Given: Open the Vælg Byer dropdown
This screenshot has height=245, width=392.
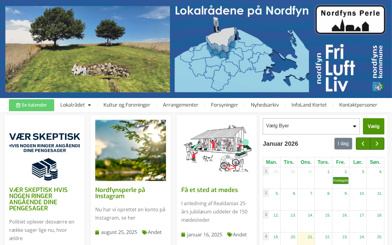Looking at the screenshot, I should pyautogui.click(x=311, y=126).
